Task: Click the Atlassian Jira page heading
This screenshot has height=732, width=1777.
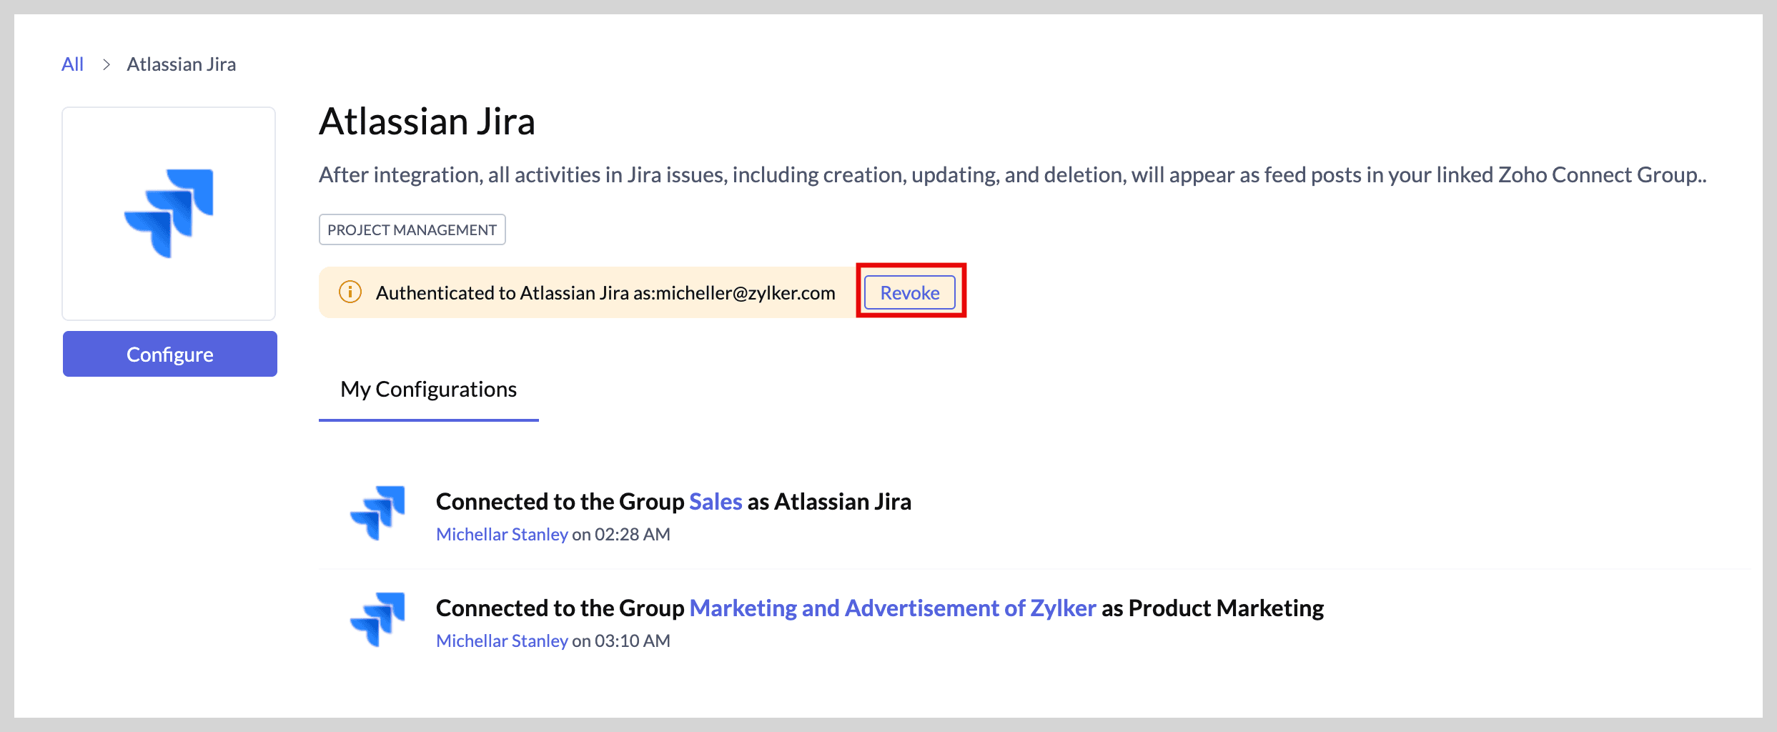Action: (427, 122)
